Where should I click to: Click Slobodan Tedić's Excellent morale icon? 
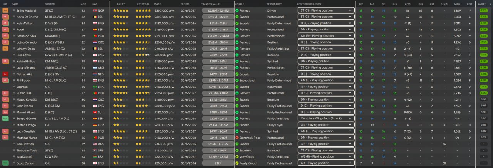tap(237, 150)
